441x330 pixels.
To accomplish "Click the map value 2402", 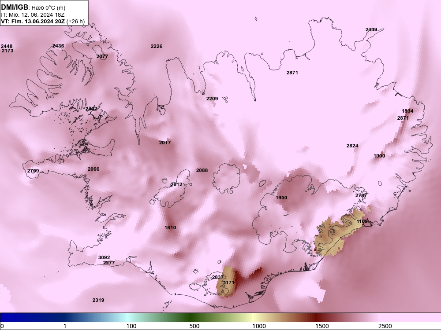I will tap(91, 109).
